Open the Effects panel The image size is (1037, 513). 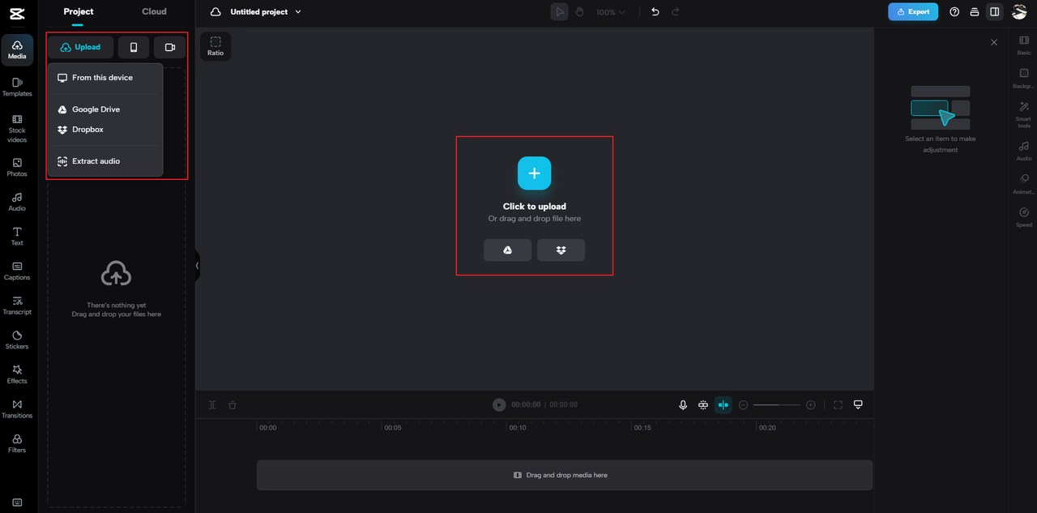coord(17,374)
